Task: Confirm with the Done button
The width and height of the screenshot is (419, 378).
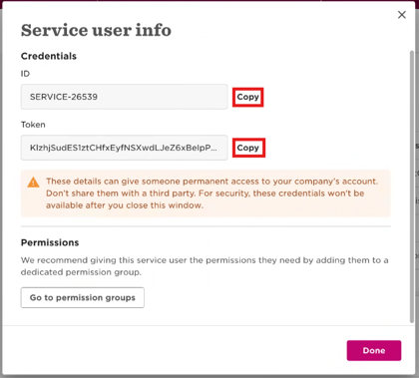Action: point(374,350)
